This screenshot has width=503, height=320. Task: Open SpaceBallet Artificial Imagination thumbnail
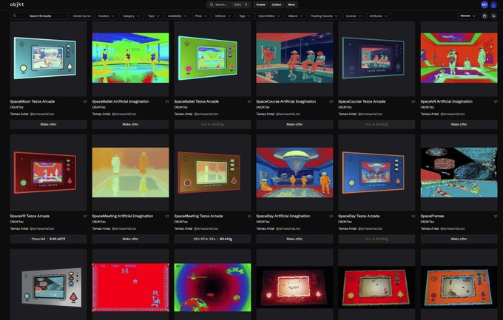click(130, 58)
